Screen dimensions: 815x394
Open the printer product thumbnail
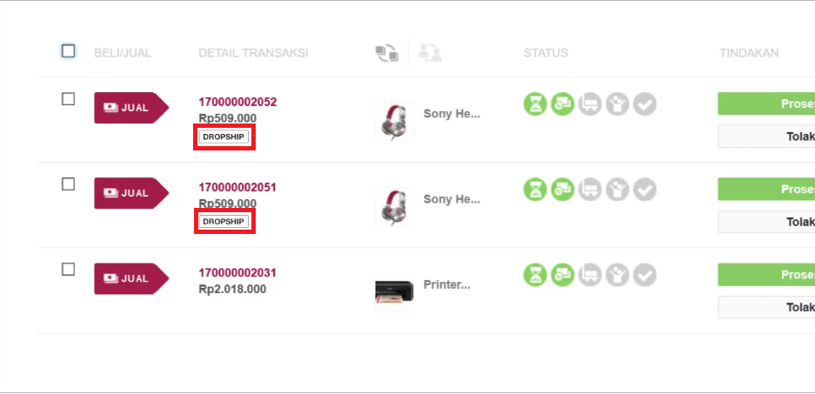coord(395,292)
